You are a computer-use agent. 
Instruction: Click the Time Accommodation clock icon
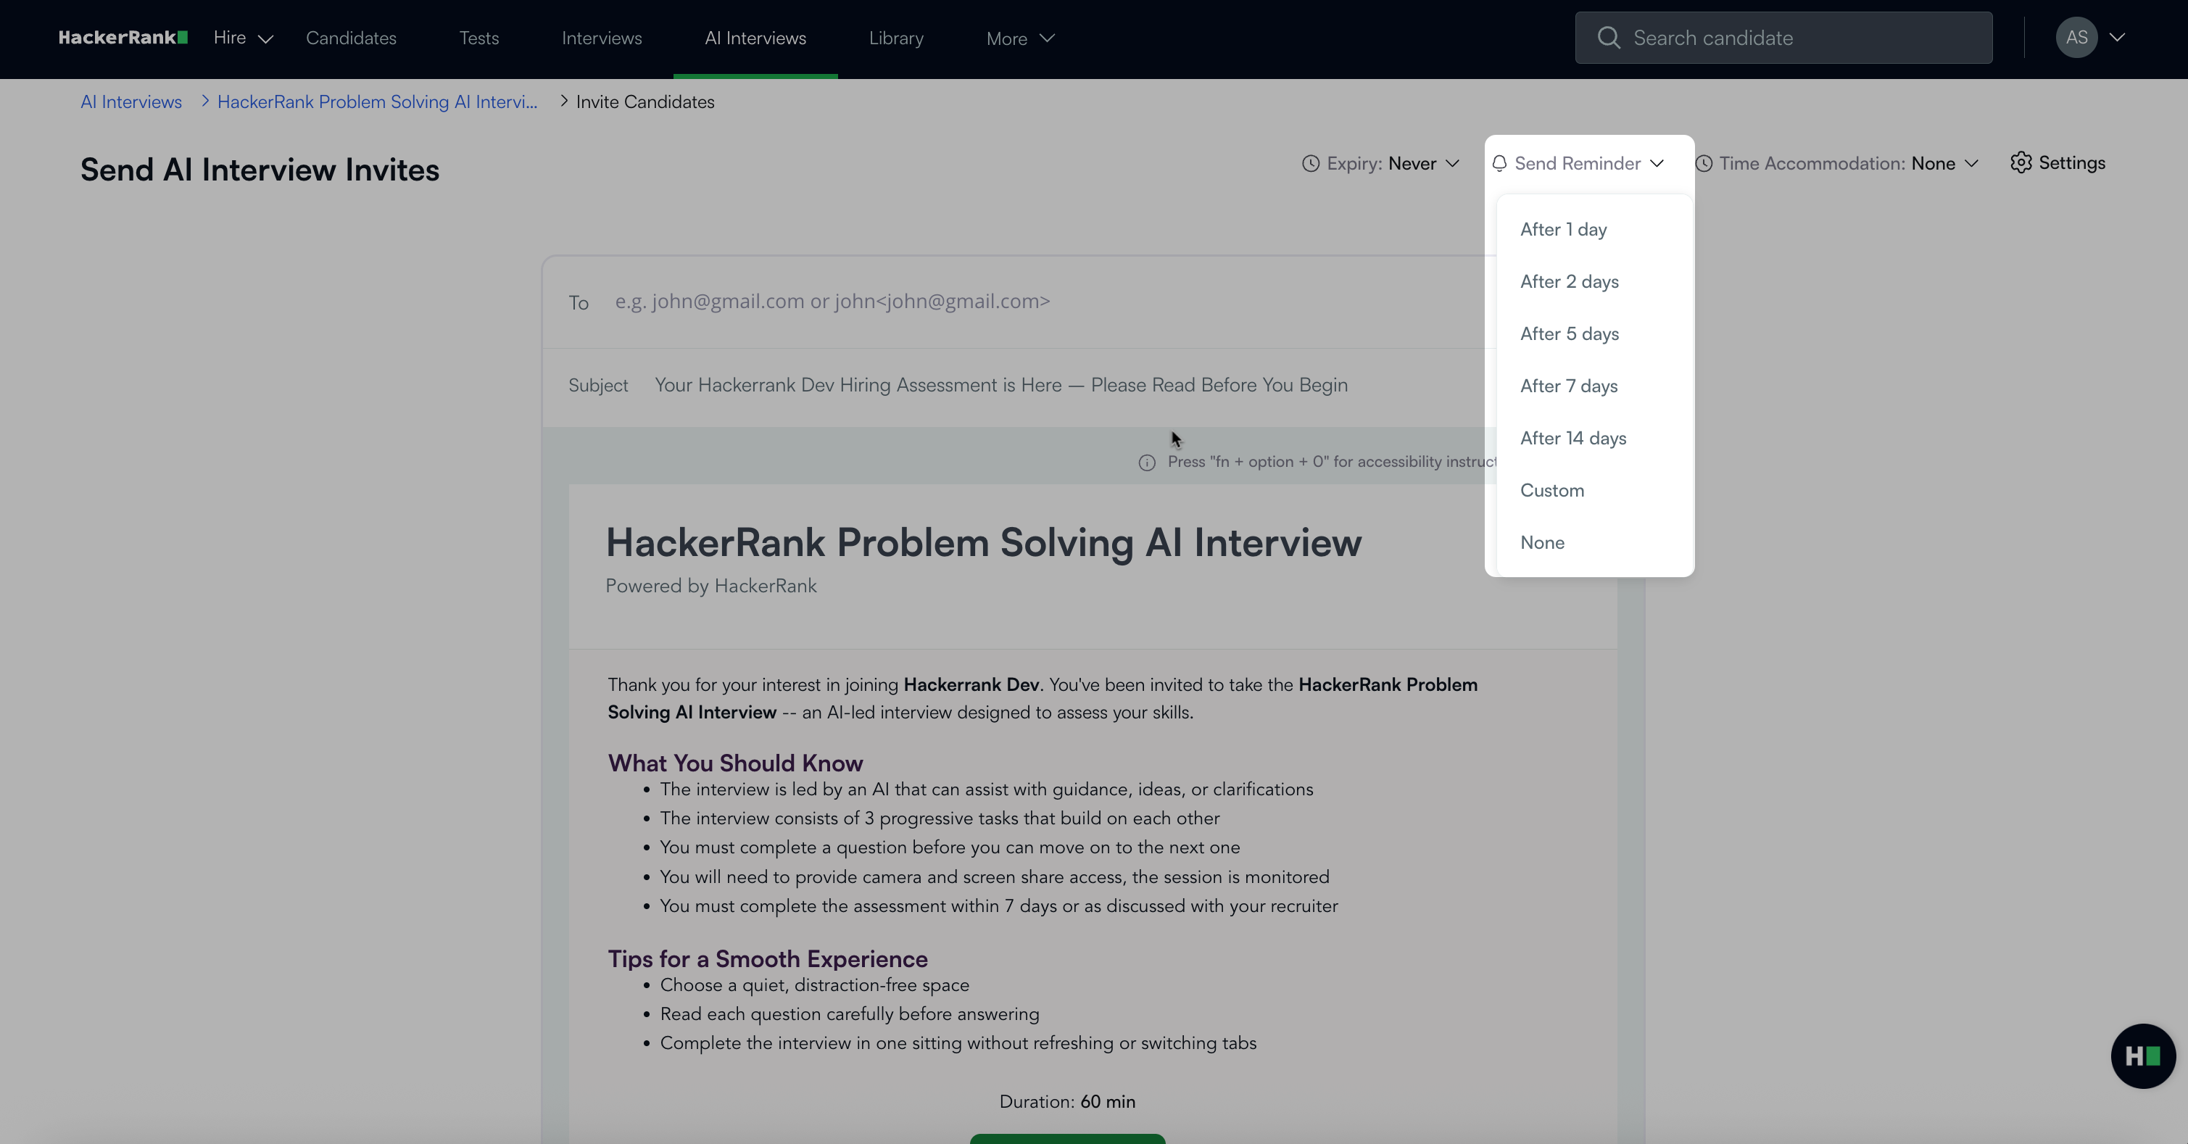(x=1703, y=163)
